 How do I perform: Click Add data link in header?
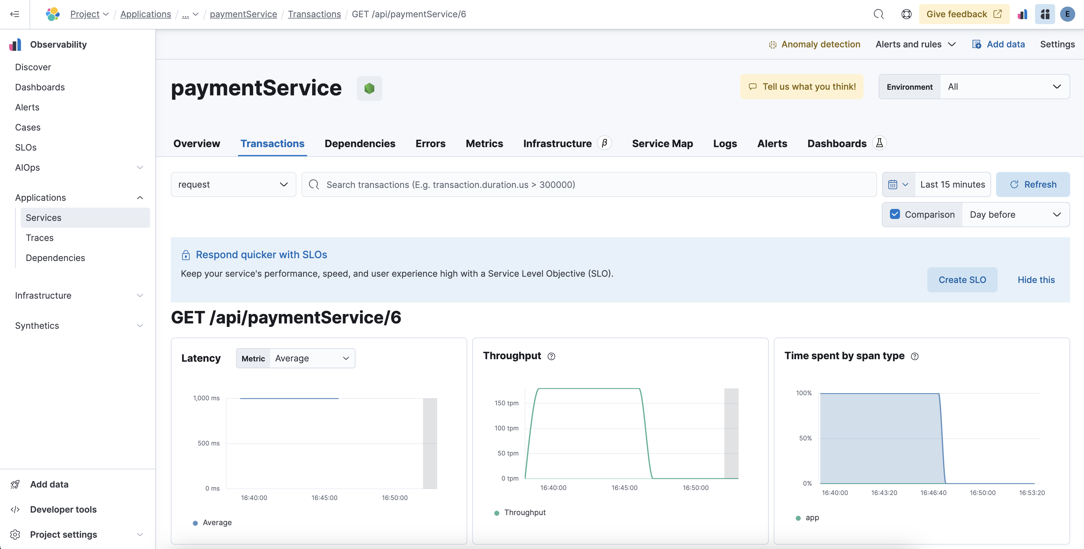(x=998, y=44)
